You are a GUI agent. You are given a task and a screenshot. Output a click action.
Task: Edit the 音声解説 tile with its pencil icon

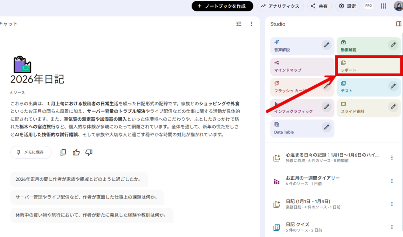point(326,45)
